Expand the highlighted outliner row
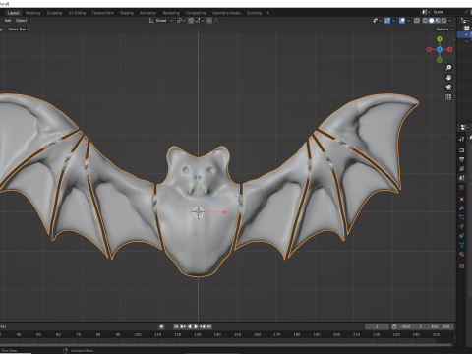472x354 pixels. (466, 34)
